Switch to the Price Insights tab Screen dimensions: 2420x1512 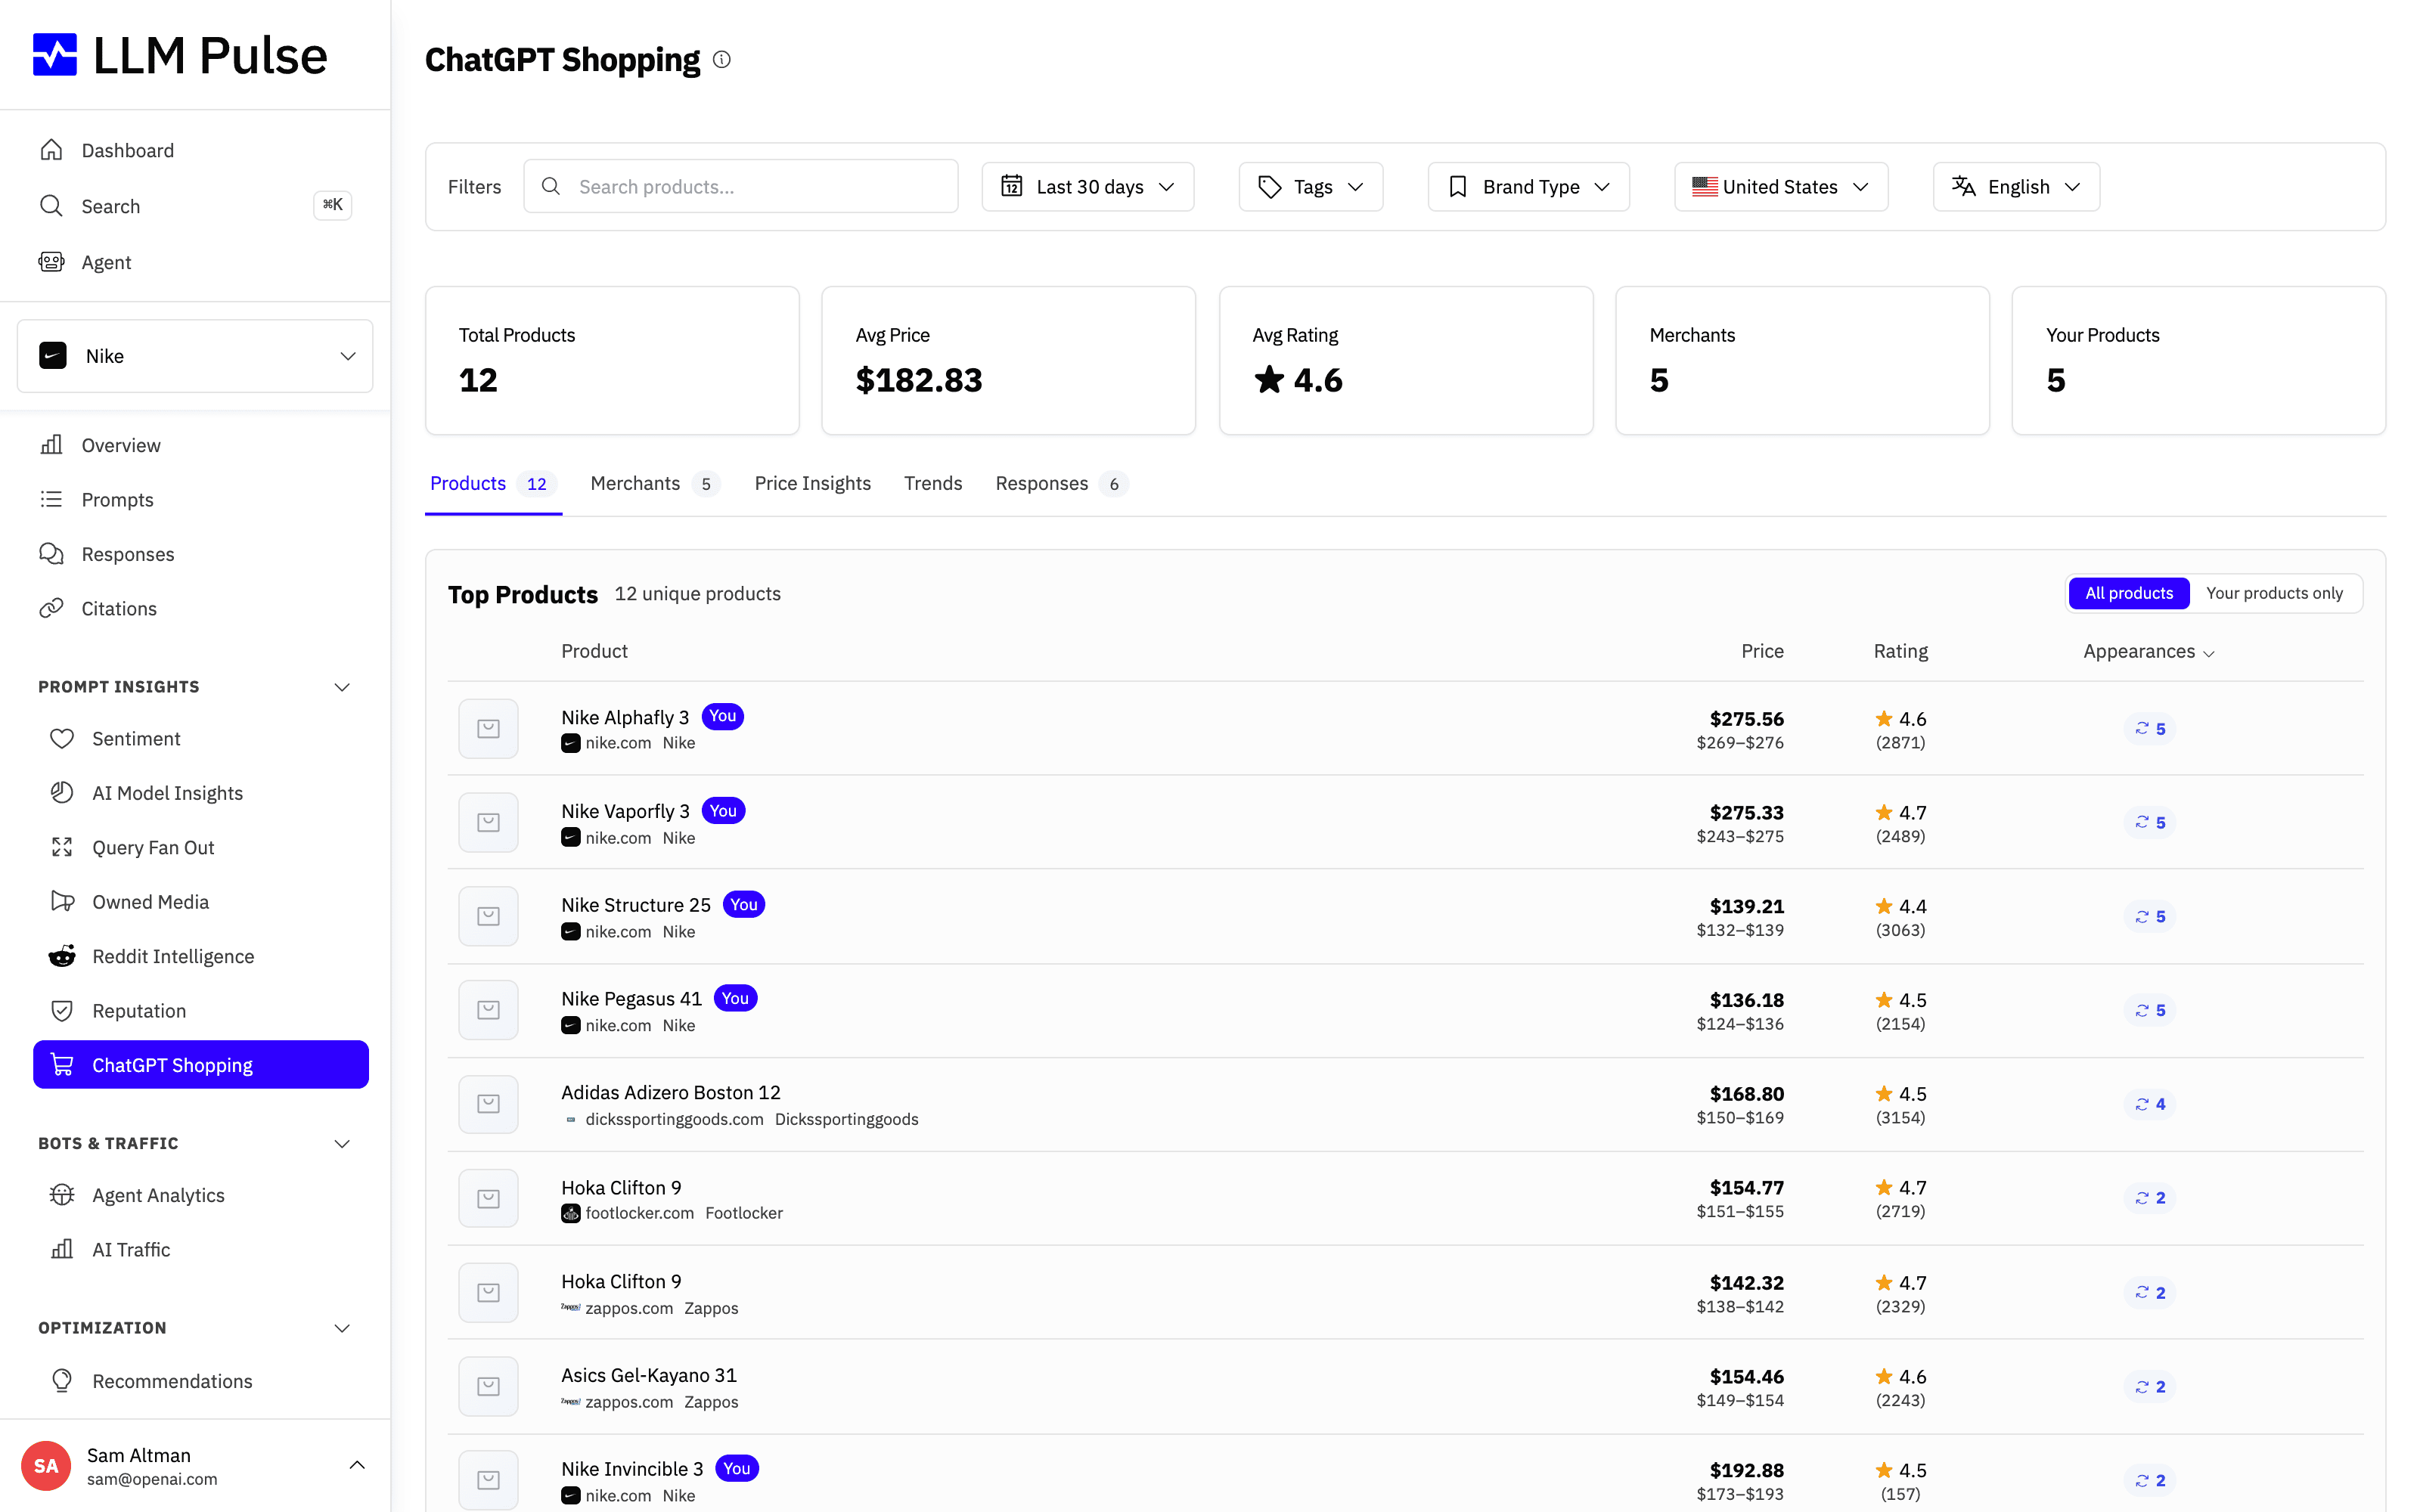812,483
